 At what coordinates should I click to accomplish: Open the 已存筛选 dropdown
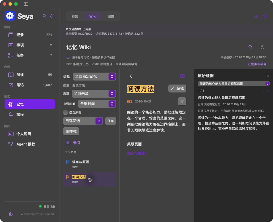tap(83, 121)
